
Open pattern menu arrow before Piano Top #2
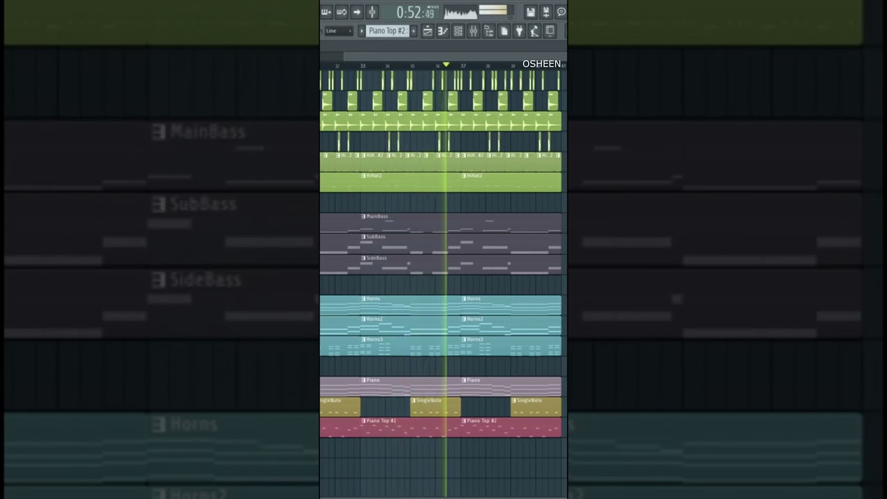(x=361, y=31)
